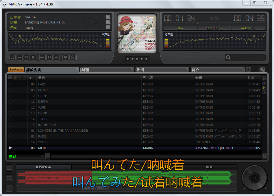Toggle shuffle playback mode
The image size is (274, 196).
click(26, 57)
